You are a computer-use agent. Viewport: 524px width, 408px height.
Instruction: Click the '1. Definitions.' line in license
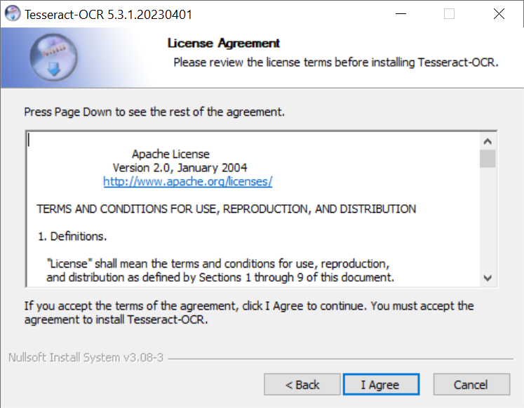click(72, 237)
